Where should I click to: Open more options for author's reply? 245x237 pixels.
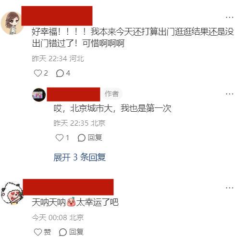point(230,94)
